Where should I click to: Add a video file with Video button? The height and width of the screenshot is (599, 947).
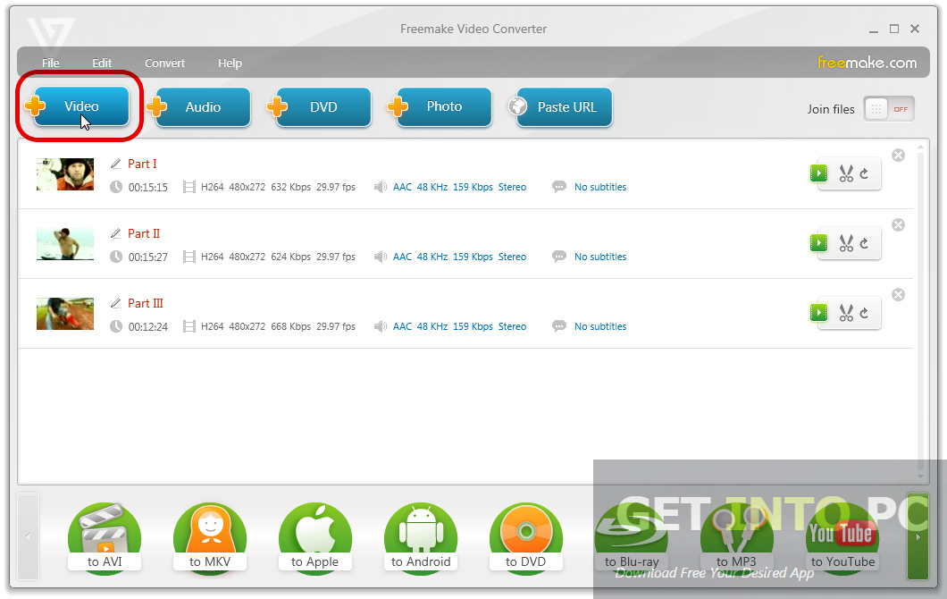tap(81, 106)
